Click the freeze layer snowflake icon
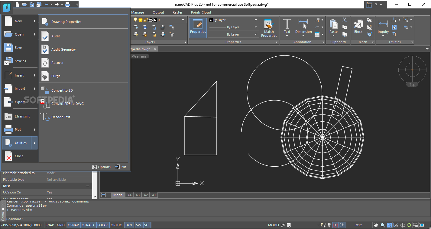 point(145,27)
